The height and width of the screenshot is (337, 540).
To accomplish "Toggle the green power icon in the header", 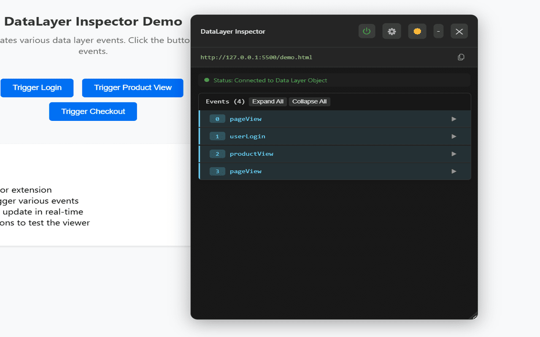I will point(367,31).
